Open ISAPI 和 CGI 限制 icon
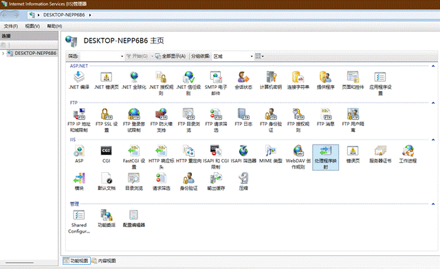This screenshot has width=440, height=269. pyautogui.click(x=216, y=151)
